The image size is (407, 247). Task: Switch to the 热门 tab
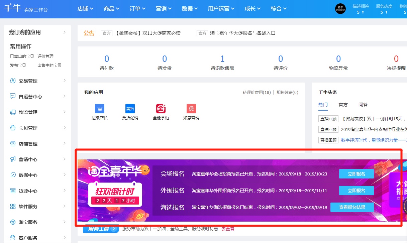tap(323, 105)
